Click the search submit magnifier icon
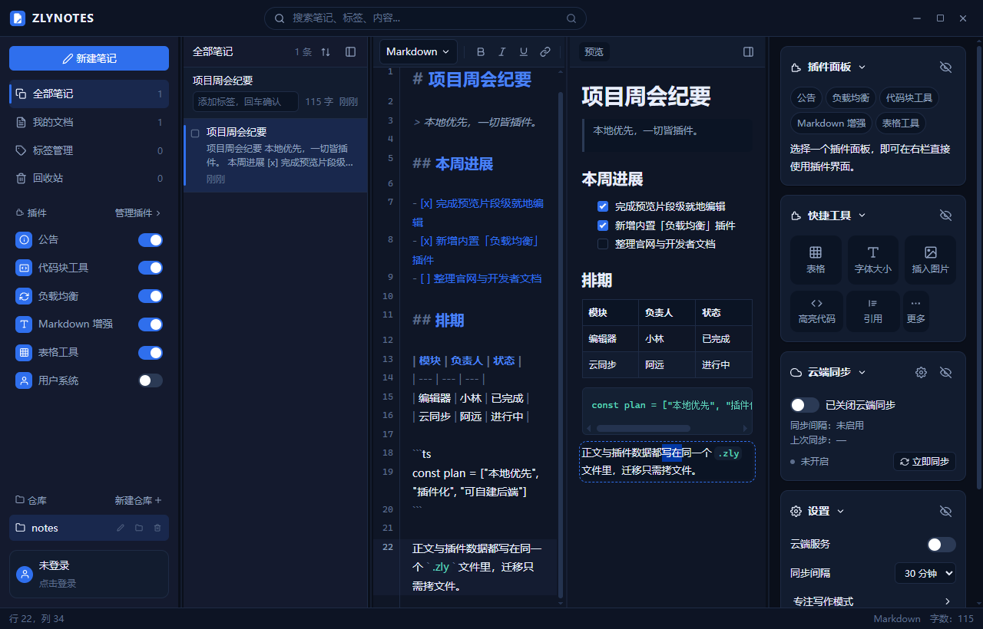The image size is (983, 629). [571, 18]
